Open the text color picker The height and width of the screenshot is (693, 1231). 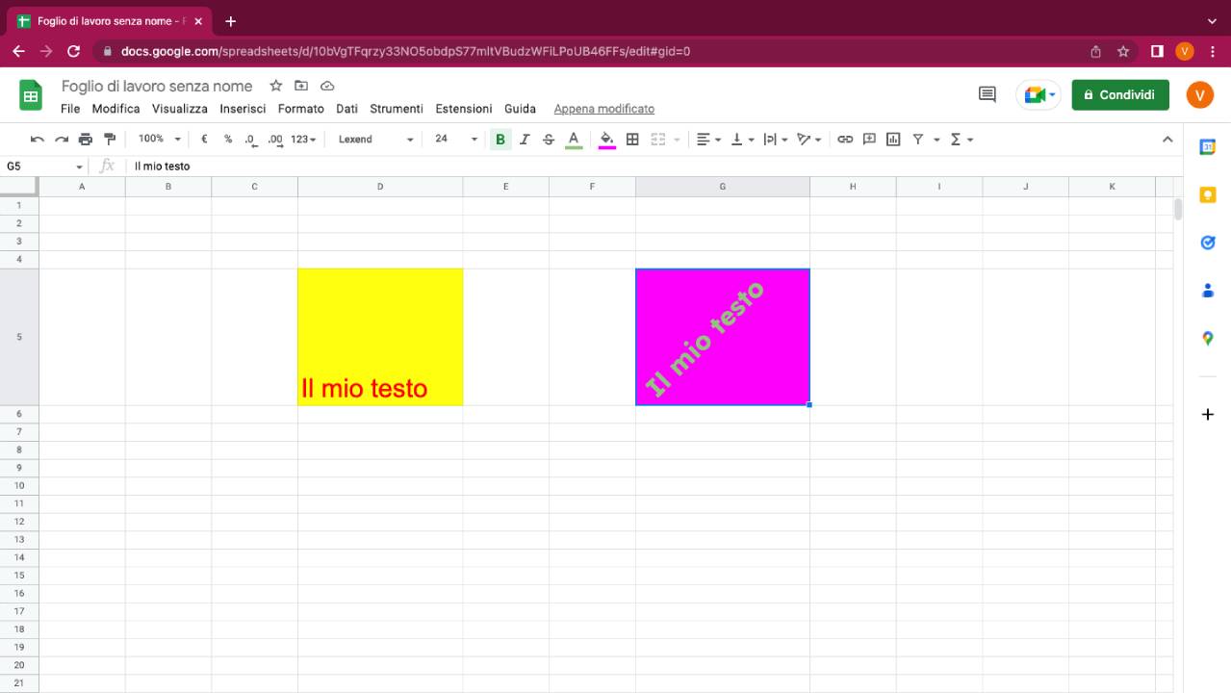point(574,140)
